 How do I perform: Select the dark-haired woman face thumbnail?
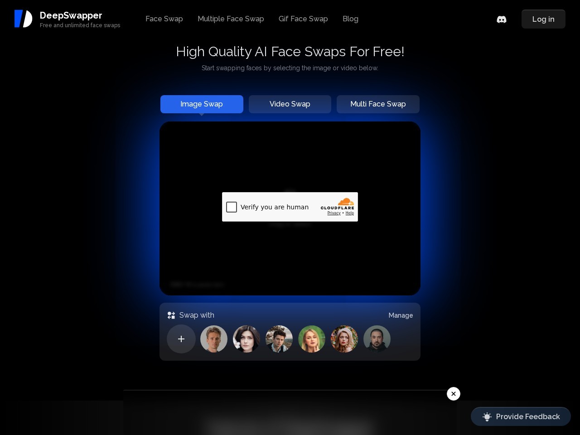[246, 339]
